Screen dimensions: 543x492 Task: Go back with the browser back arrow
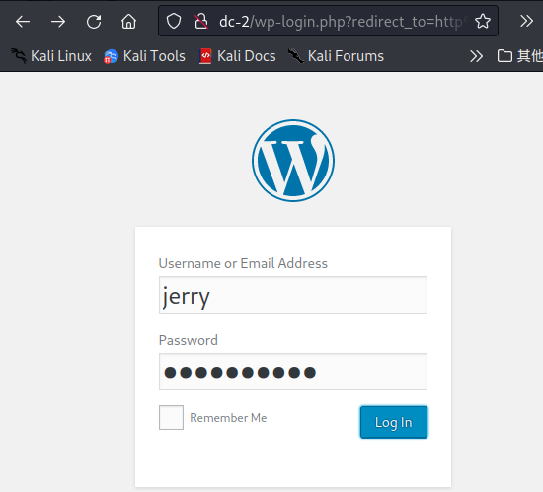coord(23,22)
